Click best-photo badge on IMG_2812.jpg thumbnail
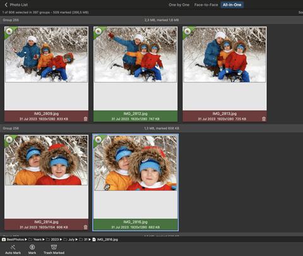303x256 pixels. pos(98,32)
